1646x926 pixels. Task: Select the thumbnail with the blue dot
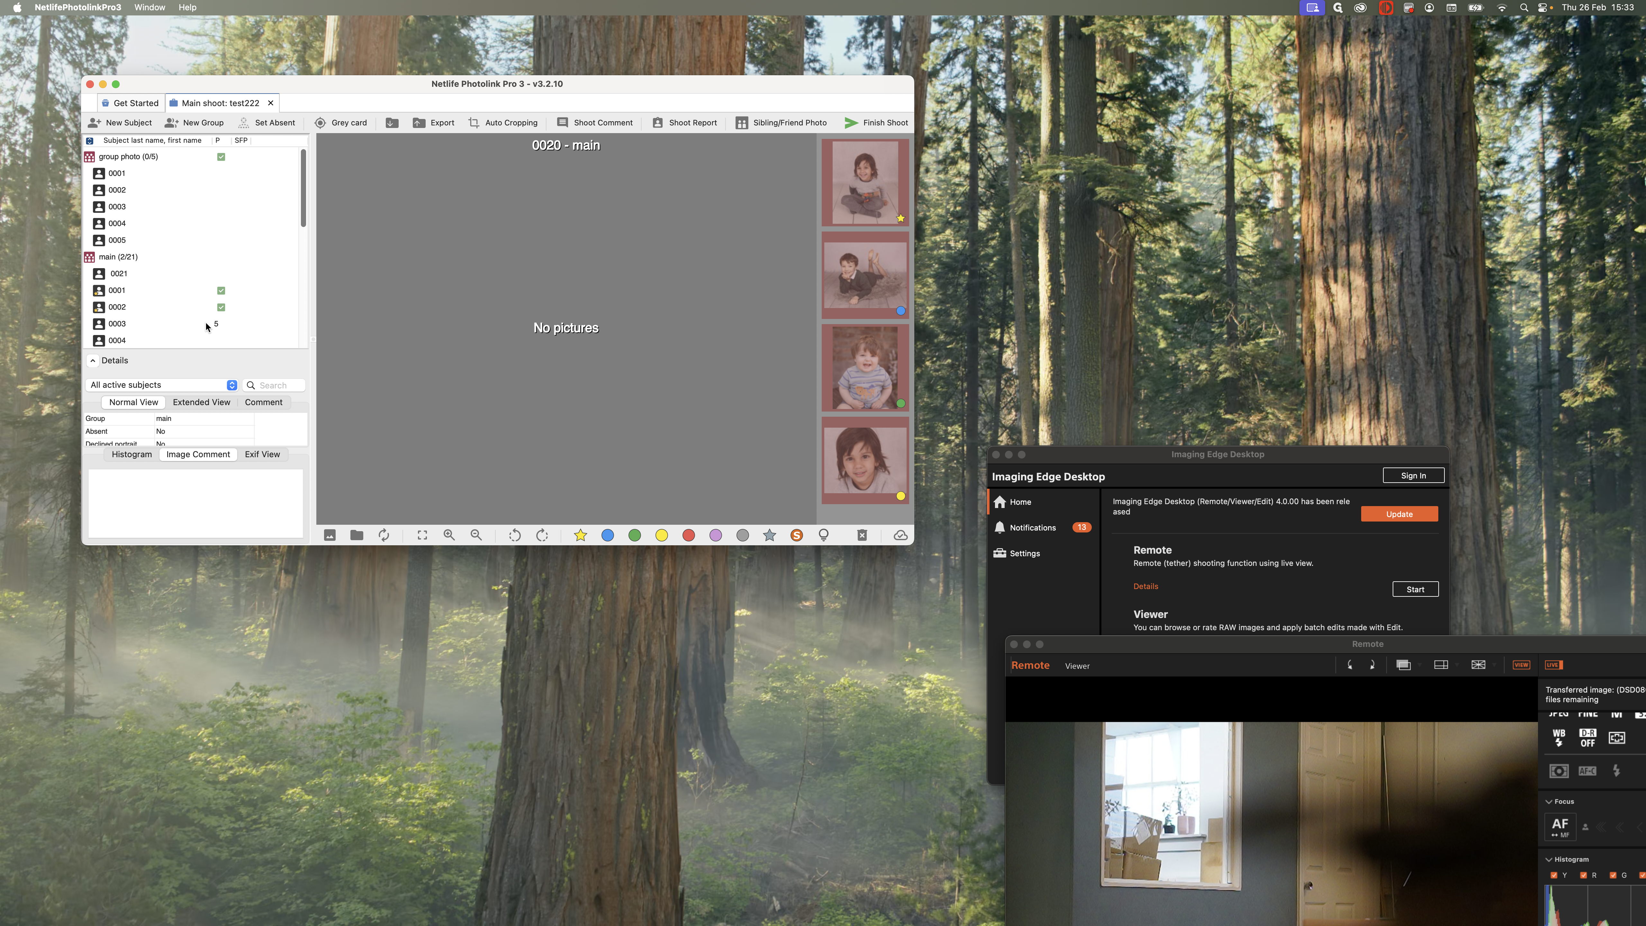click(x=864, y=276)
